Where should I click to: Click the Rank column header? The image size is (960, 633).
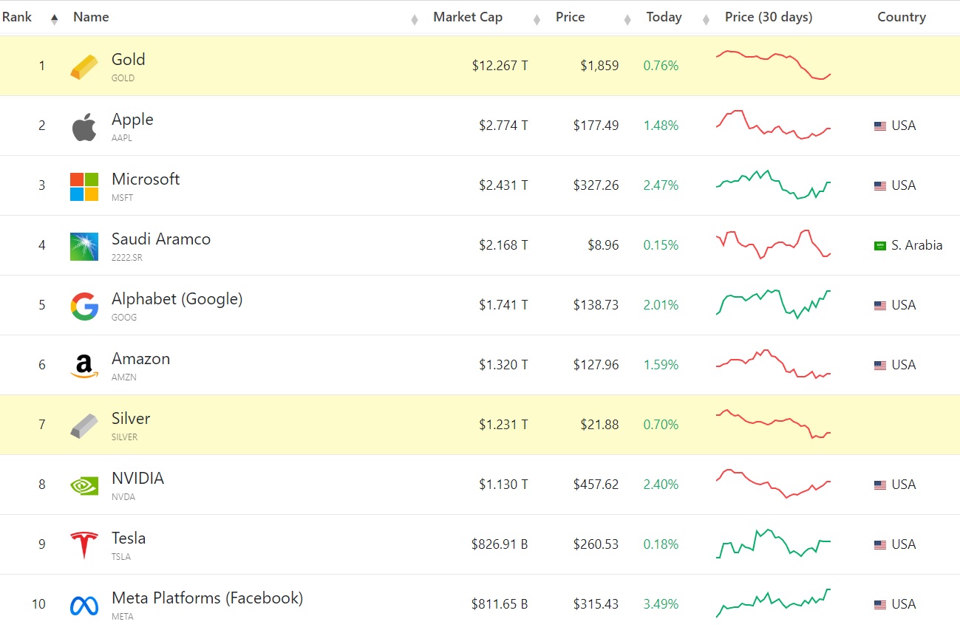(17, 17)
